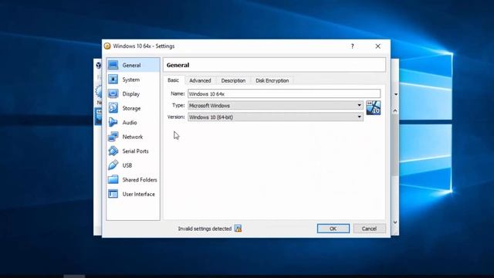Select the 'Serial Ports' label
The height and width of the screenshot is (278, 494).
pyautogui.click(x=136, y=151)
